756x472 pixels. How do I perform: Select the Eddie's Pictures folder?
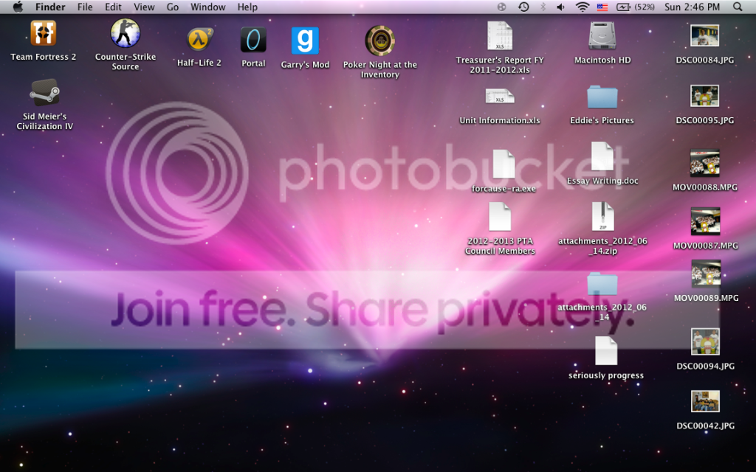click(602, 97)
